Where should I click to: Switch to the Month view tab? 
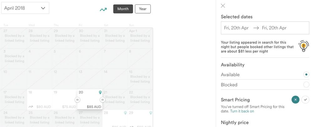tap(123, 9)
